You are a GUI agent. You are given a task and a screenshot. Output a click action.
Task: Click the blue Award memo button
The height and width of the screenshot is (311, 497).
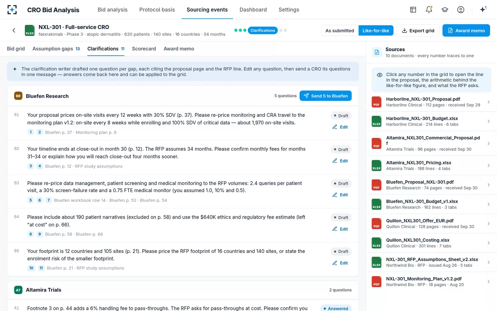(x=466, y=30)
